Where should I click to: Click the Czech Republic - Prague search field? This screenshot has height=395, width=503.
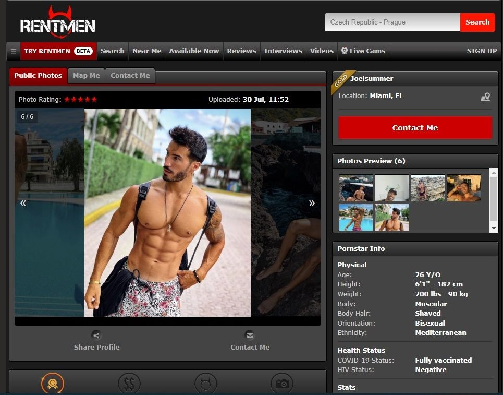tap(392, 22)
